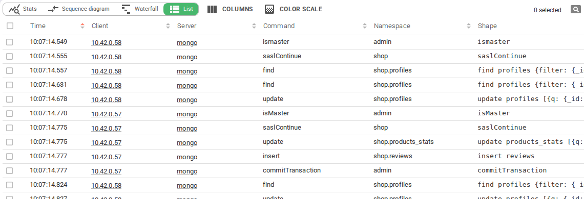The width and height of the screenshot is (584, 199).
Task: Click saslContinue command at 10:07:14.555
Action: [282, 56]
